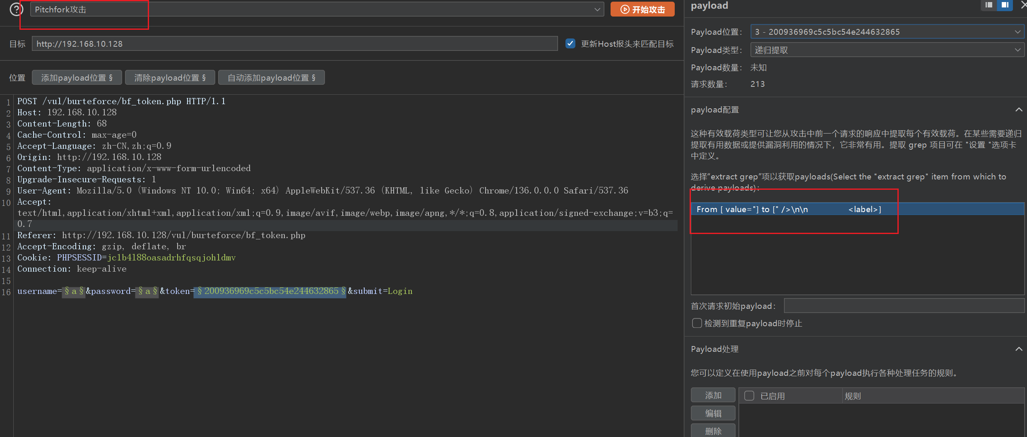This screenshot has height=437, width=1027.
Task: Open the Pitchfork attack type dropdown
Action: 317,10
